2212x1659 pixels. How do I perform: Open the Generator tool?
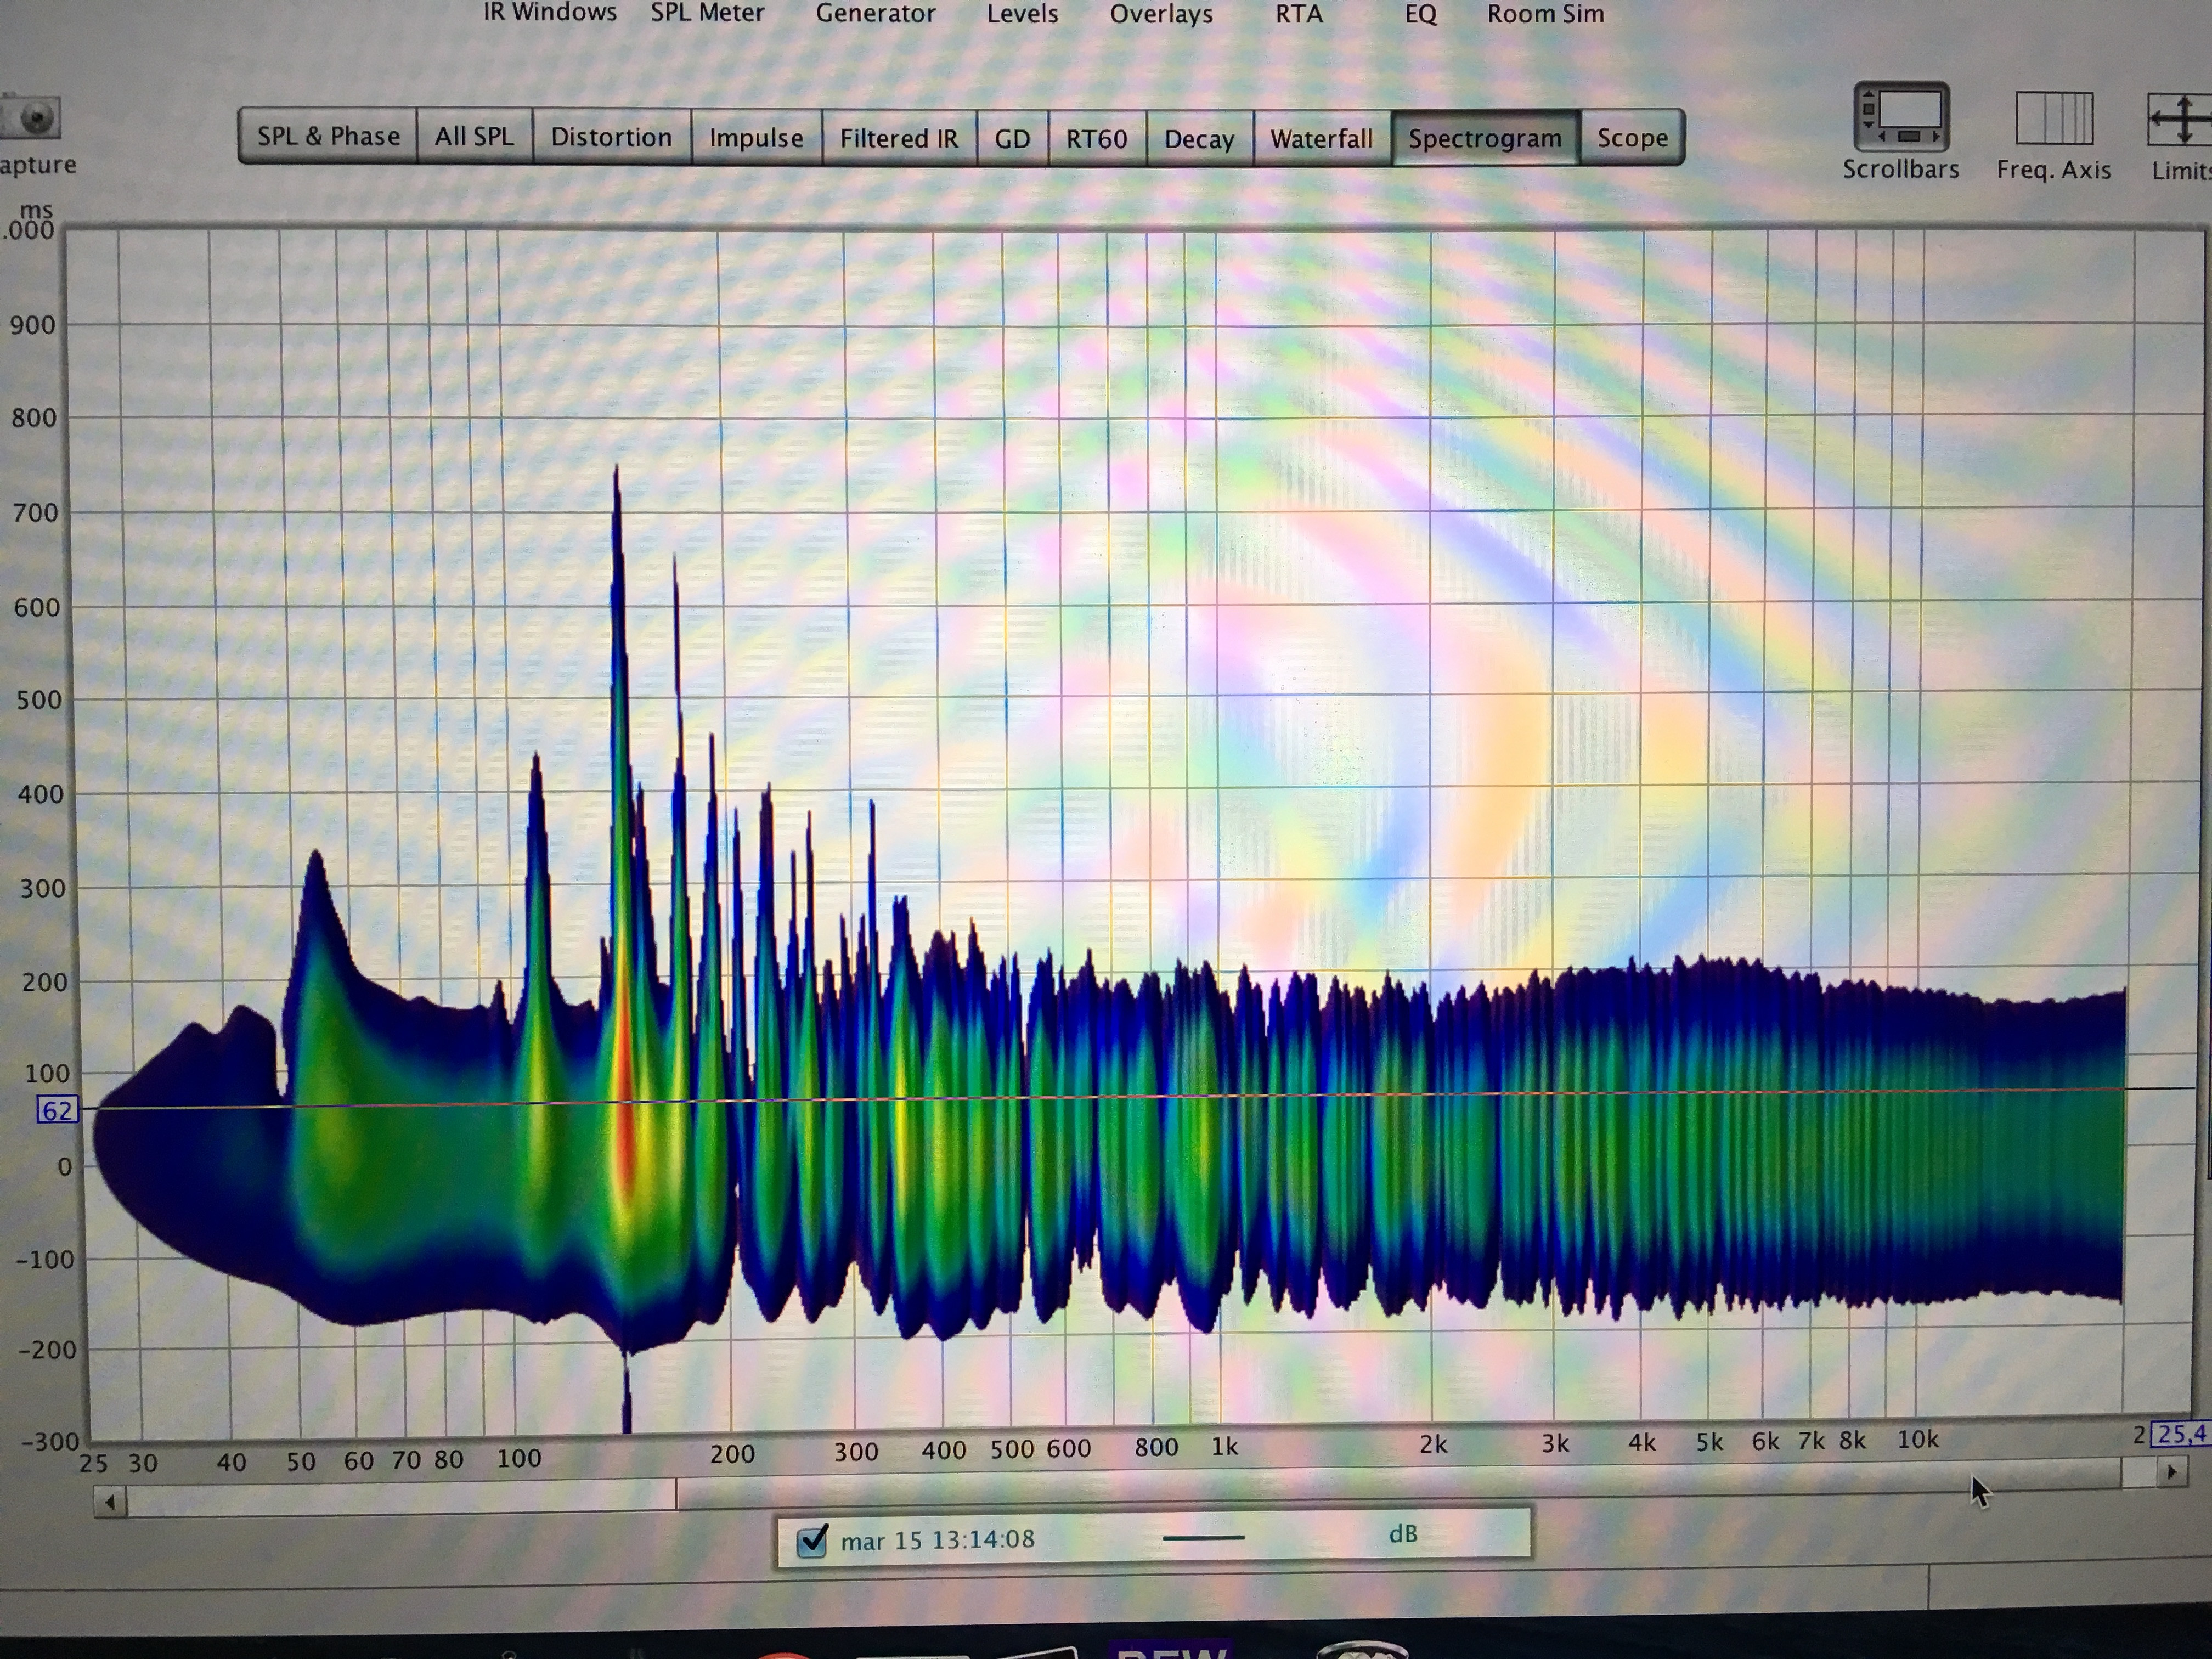pyautogui.click(x=875, y=13)
